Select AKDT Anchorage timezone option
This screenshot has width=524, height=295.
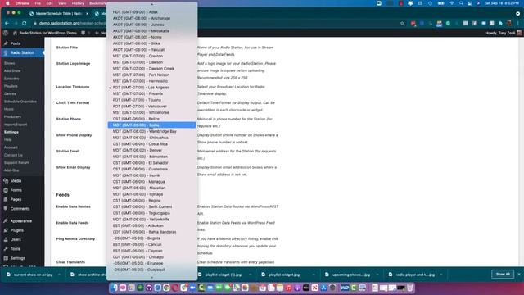pyautogui.click(x=151, y=18)
